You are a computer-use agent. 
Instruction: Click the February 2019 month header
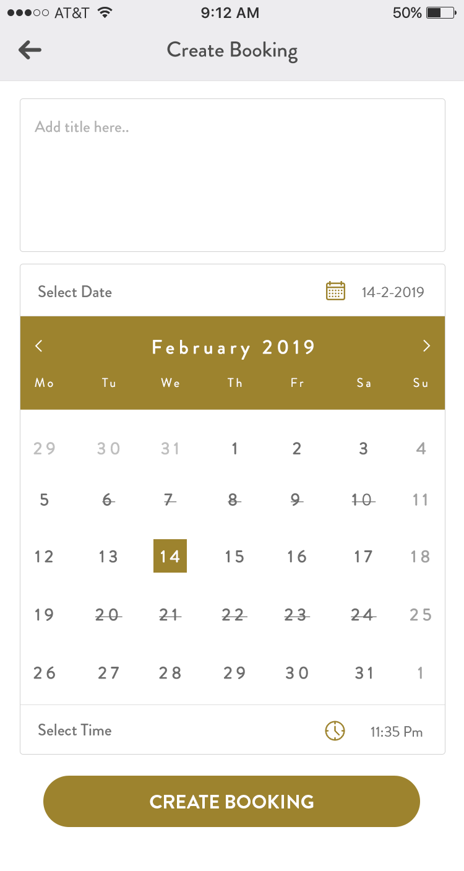click(x=233, y=347)
